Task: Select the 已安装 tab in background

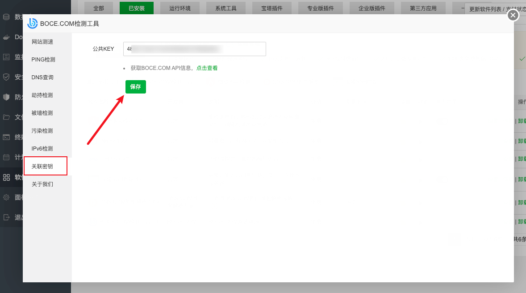Action: [x=137, y=8]
